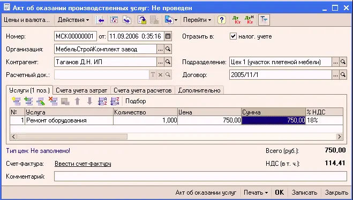Switch to the Дополнительно tab
353x200 pixels.
tap(199, 90)
